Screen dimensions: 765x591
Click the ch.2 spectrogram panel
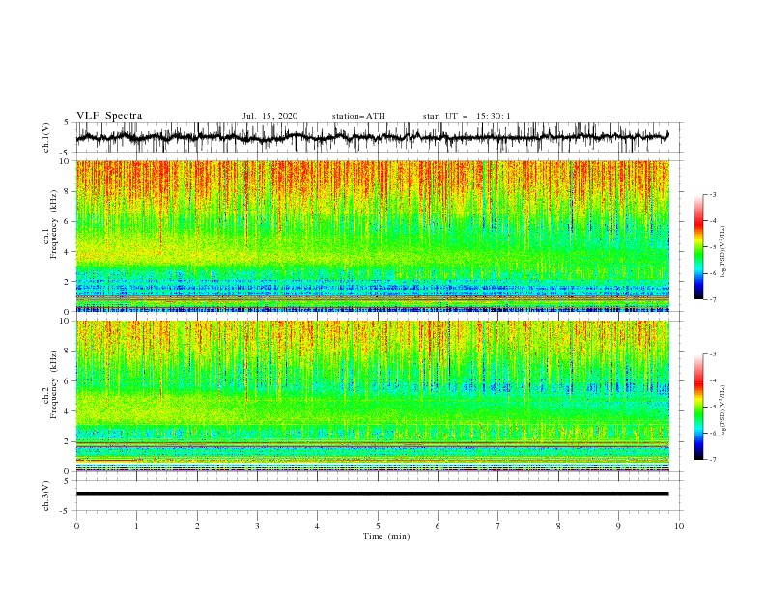(x=372, y=396)
